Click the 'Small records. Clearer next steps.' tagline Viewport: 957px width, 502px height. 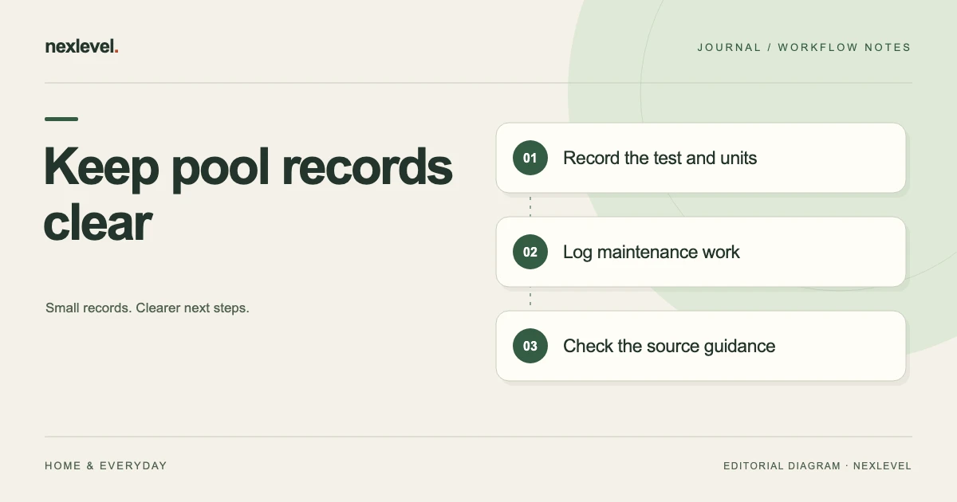(148, 308)
